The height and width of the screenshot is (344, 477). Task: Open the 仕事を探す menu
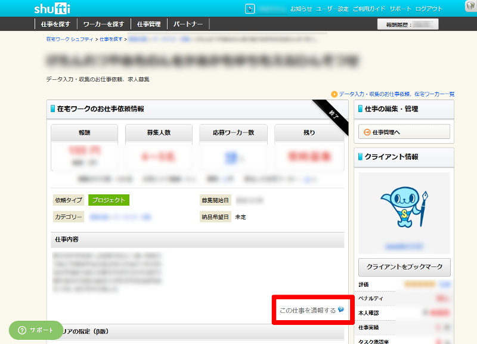[56, 24]
